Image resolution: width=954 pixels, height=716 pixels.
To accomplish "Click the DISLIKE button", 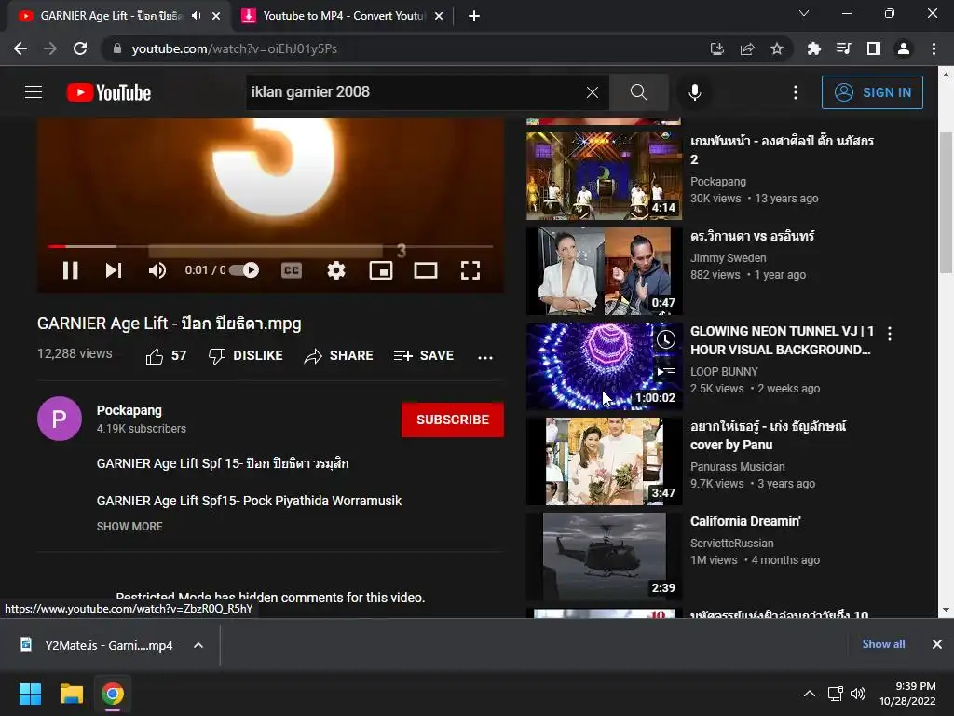I will (x=246, y=355).
